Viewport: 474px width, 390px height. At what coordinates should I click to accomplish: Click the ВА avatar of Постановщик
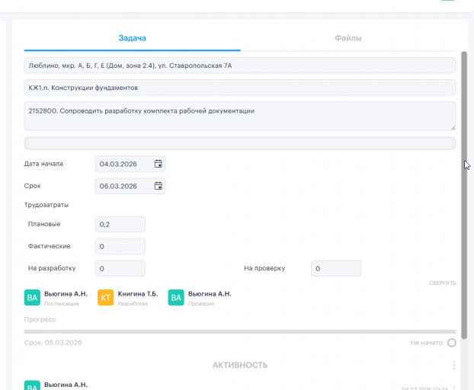(32, 298)
